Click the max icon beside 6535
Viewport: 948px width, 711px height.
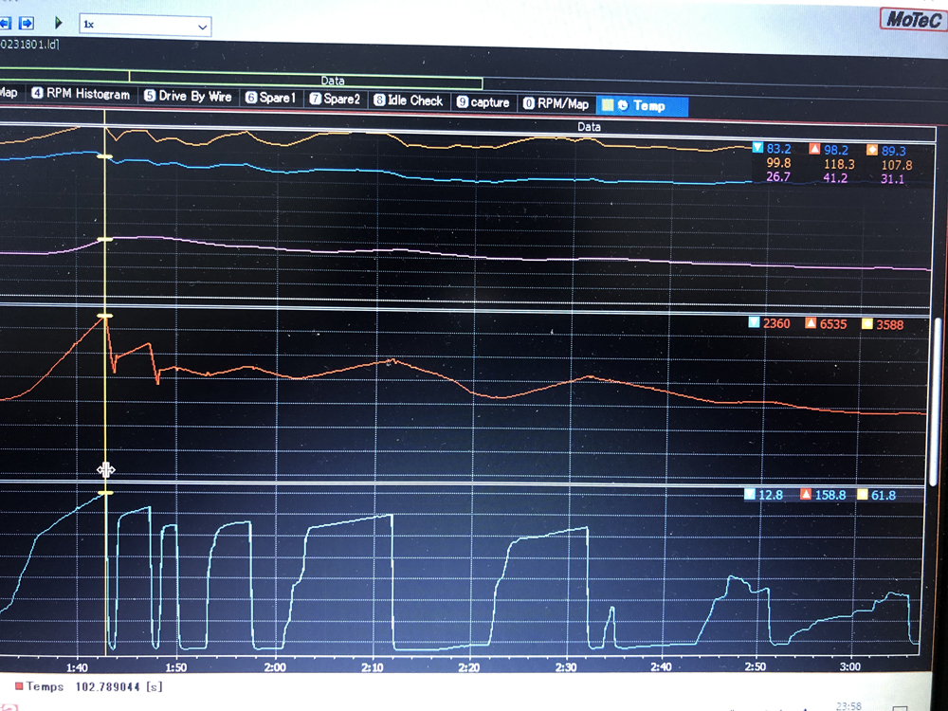pyautogui.click(x=811, y=323)
